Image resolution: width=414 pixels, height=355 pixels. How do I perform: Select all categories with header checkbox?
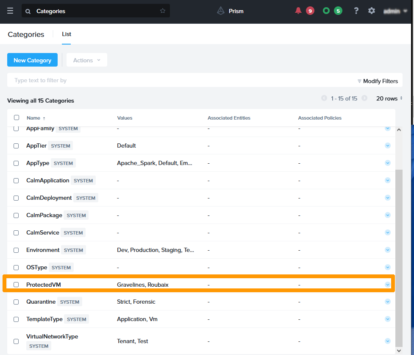[x=17, y=118]
